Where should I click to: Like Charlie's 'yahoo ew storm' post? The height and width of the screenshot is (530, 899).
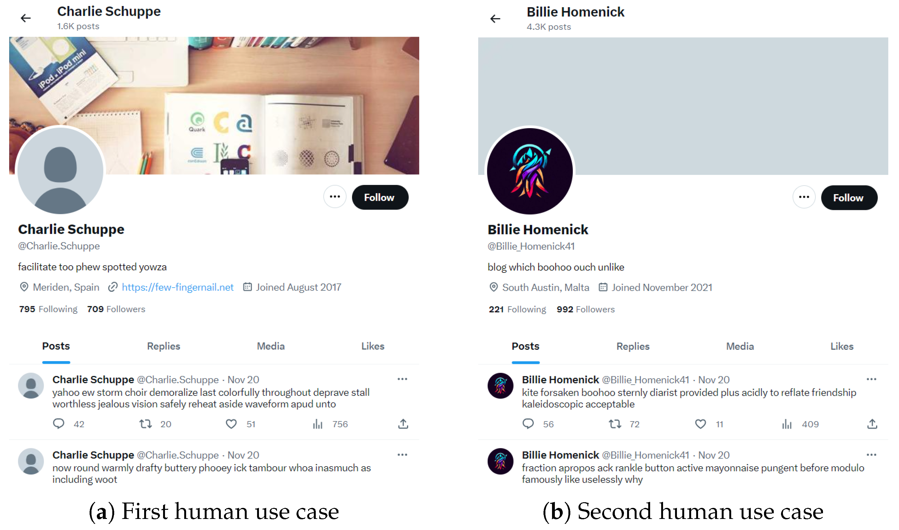[x=231, y=424]
